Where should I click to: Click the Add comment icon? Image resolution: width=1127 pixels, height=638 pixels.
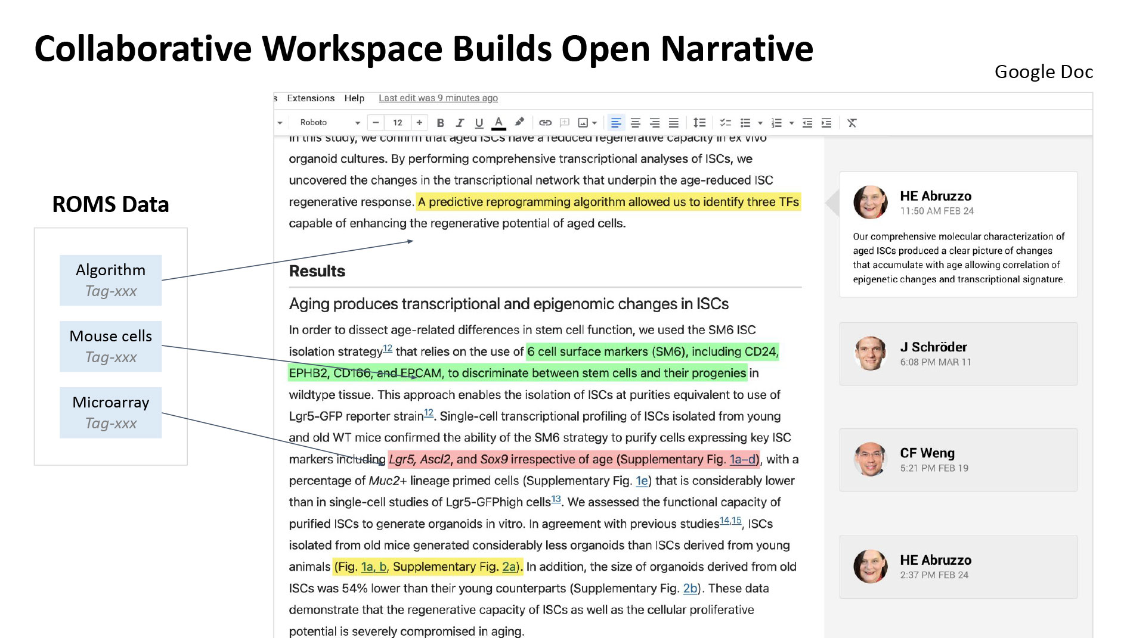565,123
